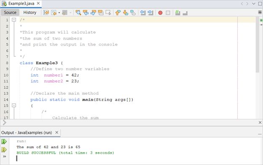Viewport: 263px width, 165px height.
Task: Open the editor documents list dropdown
Action: coord(254,3)
